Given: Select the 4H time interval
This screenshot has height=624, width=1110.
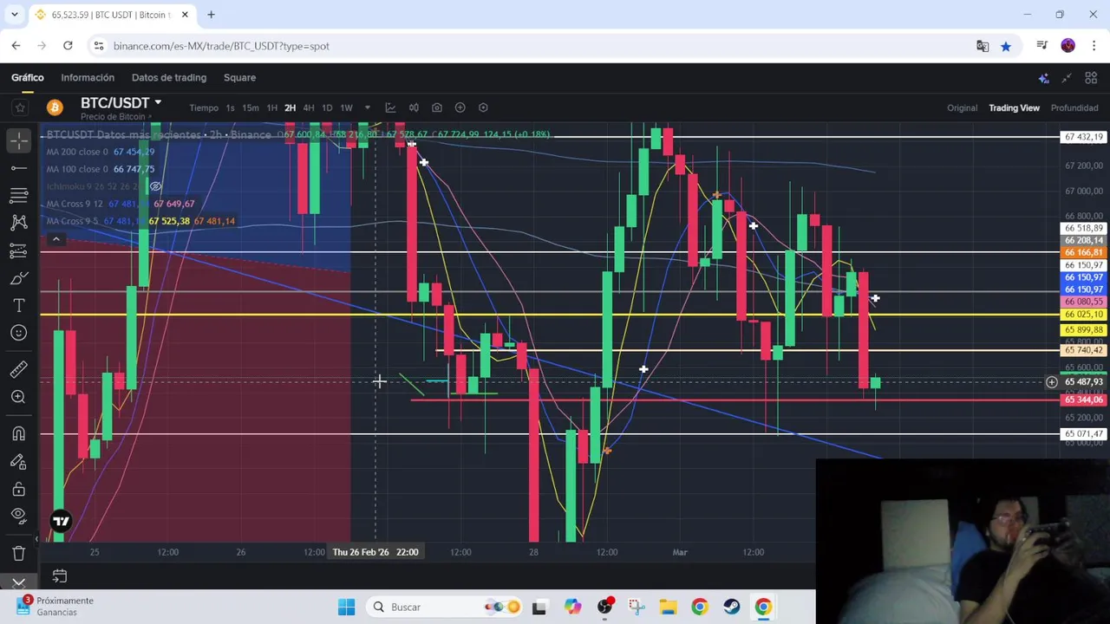Looking at the screenshot, I should 308,107.
